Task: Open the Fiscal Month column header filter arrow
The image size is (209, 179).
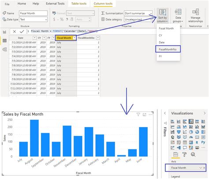Action: [x=75, y=38]
